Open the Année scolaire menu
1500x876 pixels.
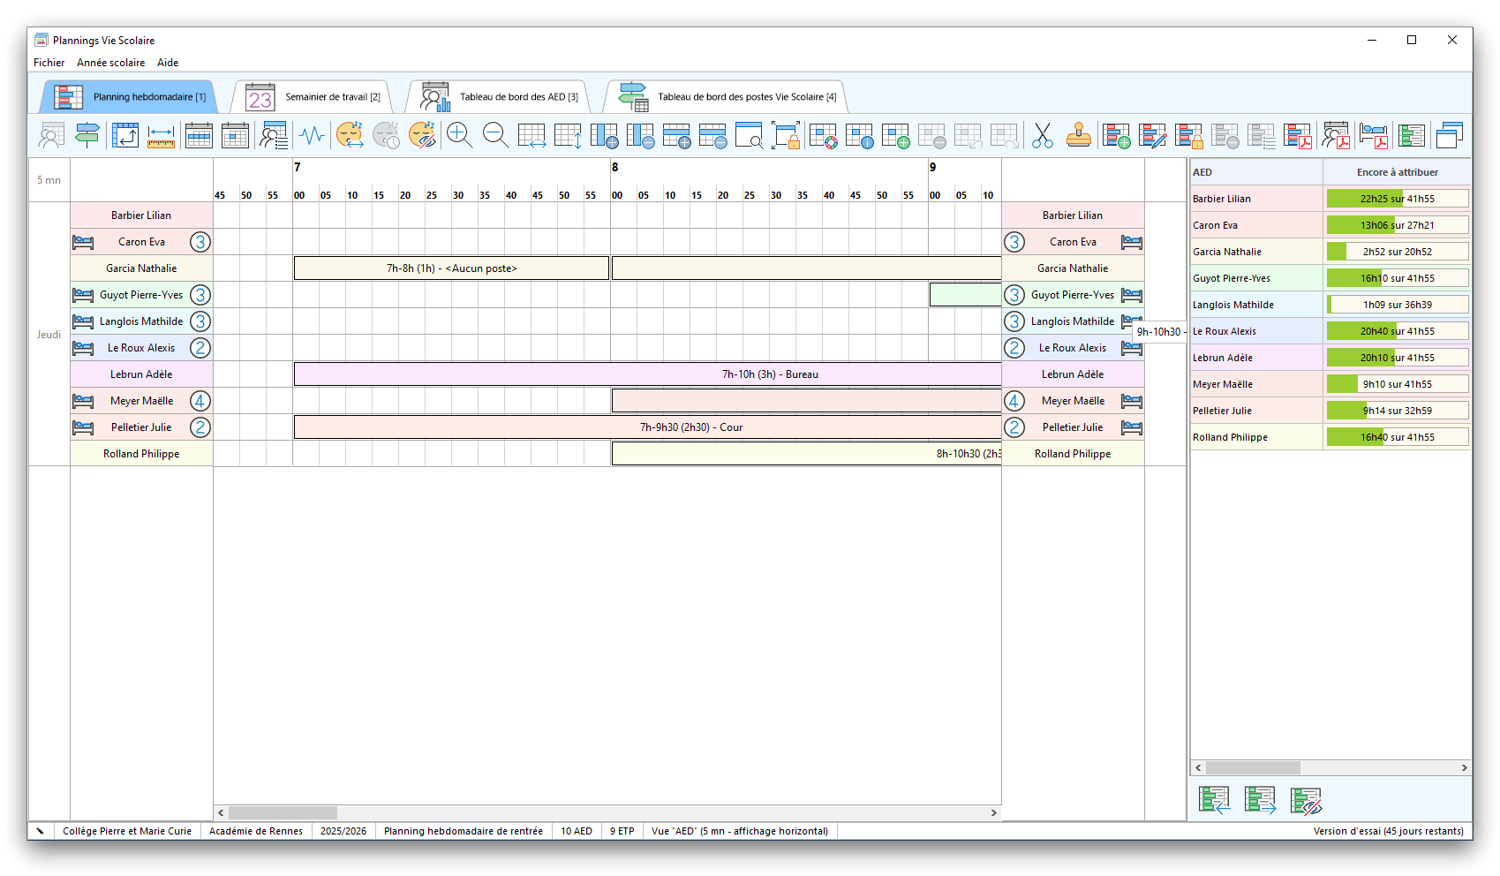110,63
